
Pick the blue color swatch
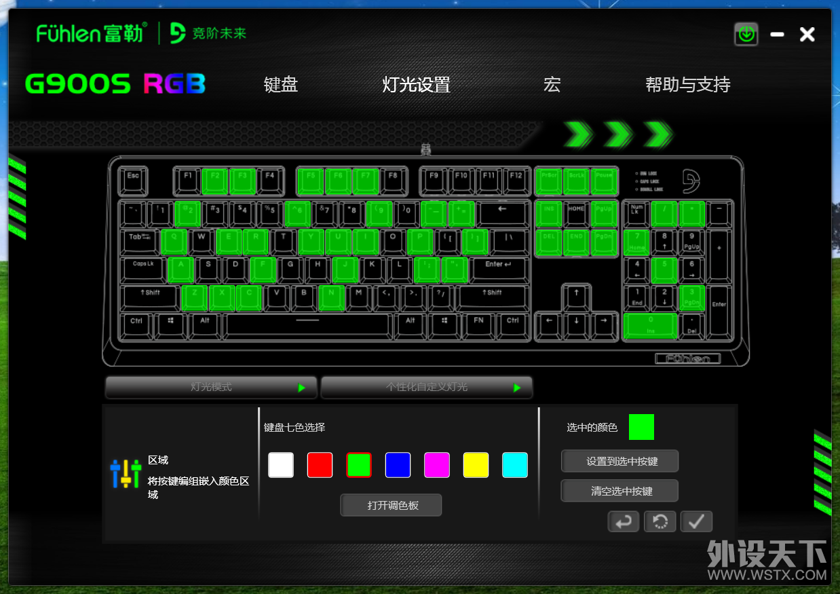click(398, 465)
